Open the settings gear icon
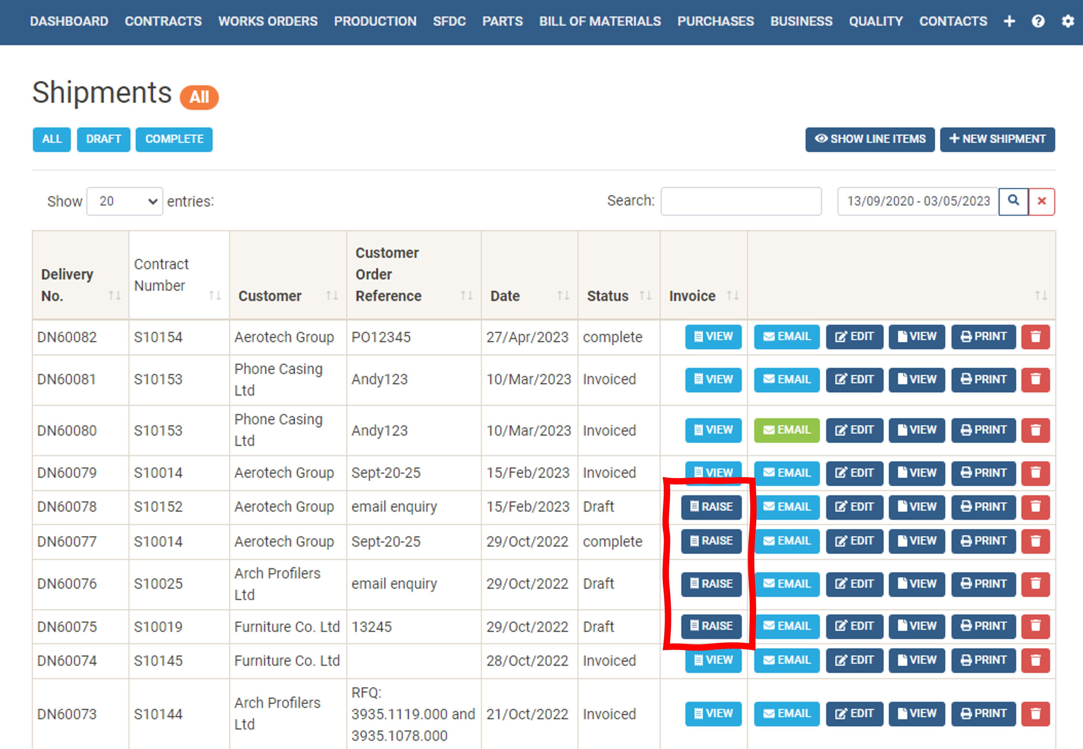 click(x=1068, y=21)
